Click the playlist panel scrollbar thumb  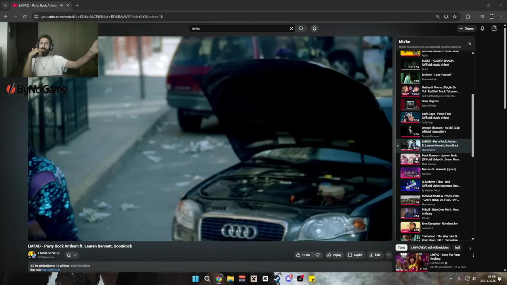[473, 125]
